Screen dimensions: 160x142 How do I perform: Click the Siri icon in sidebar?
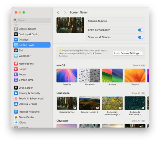(x=16, y=50)
